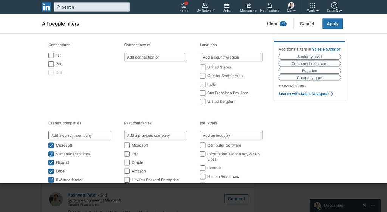The width and height of the screenshot is (387, 212).
Task: Uncheck Microsoft under Current companies
Action: click(51, 145)
